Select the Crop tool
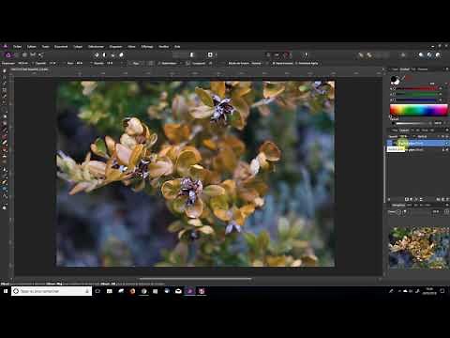Screen dimensions: 450x338 (5, 90)
